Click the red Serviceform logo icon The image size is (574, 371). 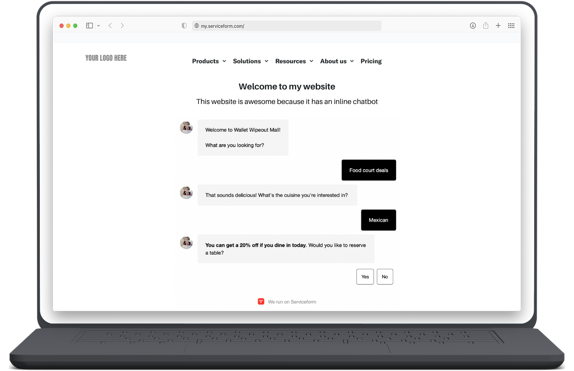261,302
